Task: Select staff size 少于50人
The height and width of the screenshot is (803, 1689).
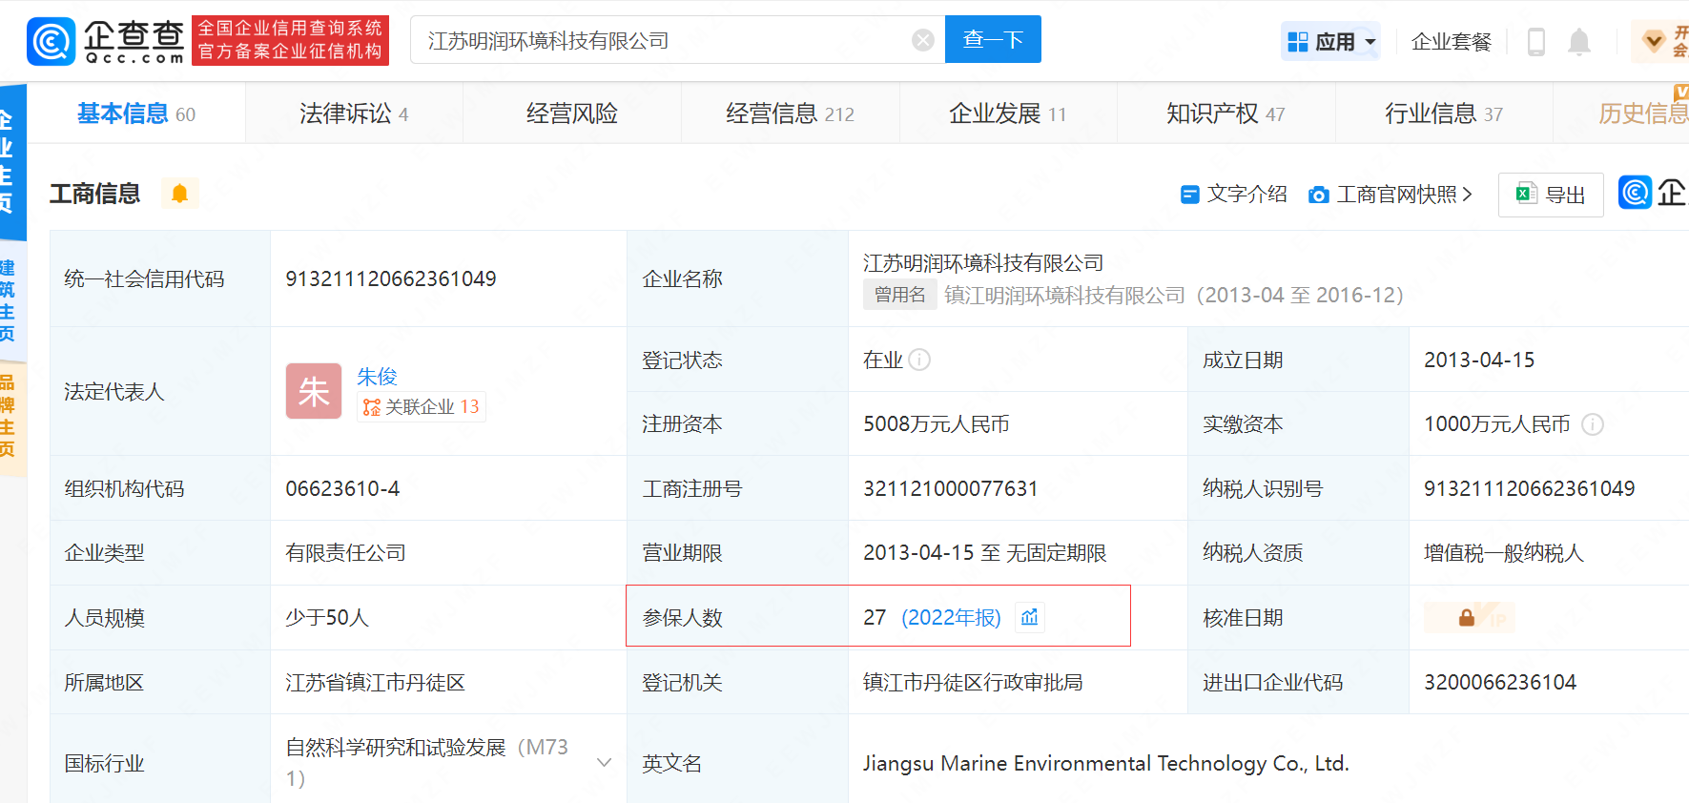Action: coord(326,618)
